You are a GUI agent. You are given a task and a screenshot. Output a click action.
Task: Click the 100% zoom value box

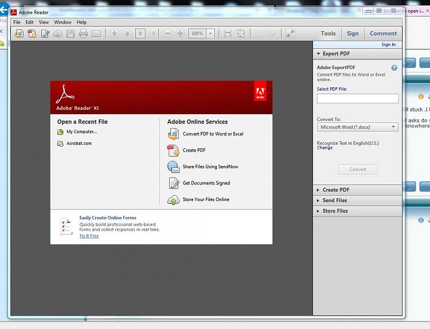pos(197,33)
